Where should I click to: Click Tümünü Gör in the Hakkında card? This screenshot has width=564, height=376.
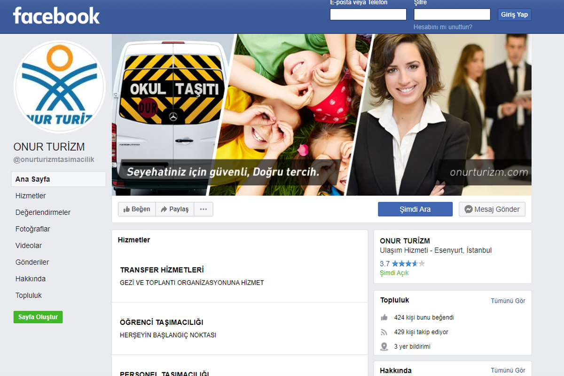coord(508,370)
